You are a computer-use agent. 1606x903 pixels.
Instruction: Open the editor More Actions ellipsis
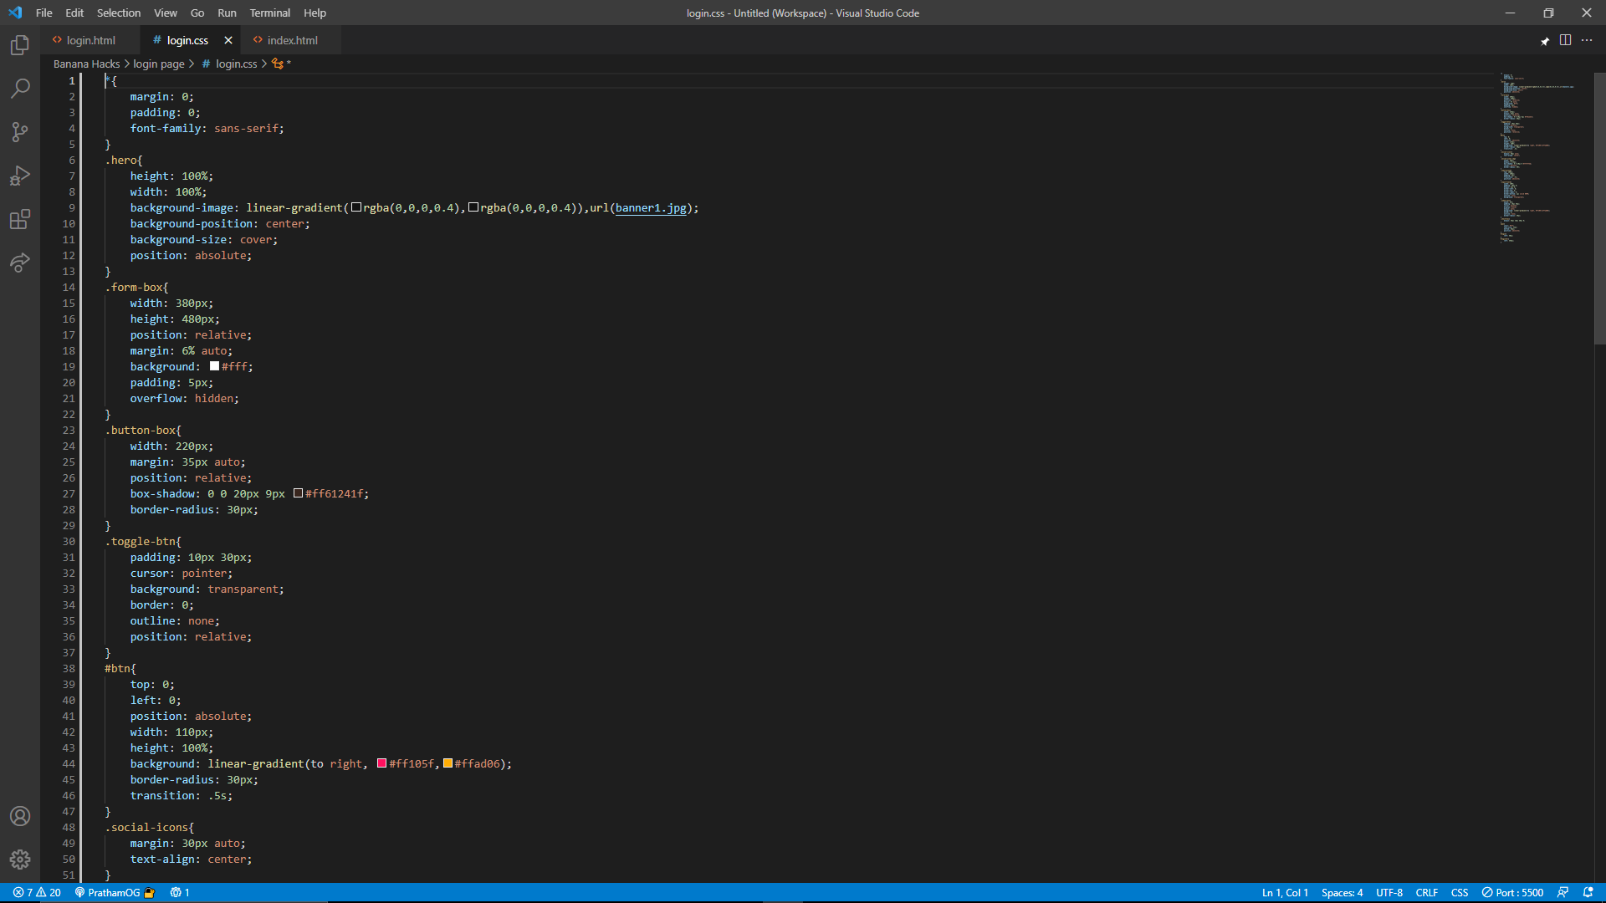coord(1587,40)
